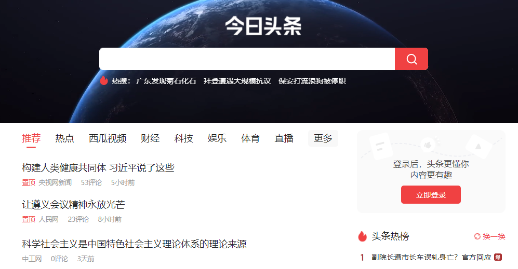Click the 换一换 refresh icon
This screenshot has width=518, height=269.
[477, 236]
